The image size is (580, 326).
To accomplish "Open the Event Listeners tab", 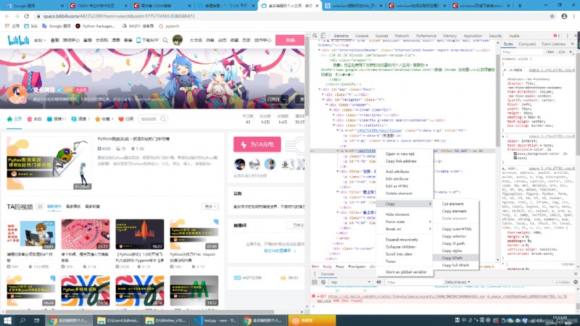I will (x=553, y=44).
